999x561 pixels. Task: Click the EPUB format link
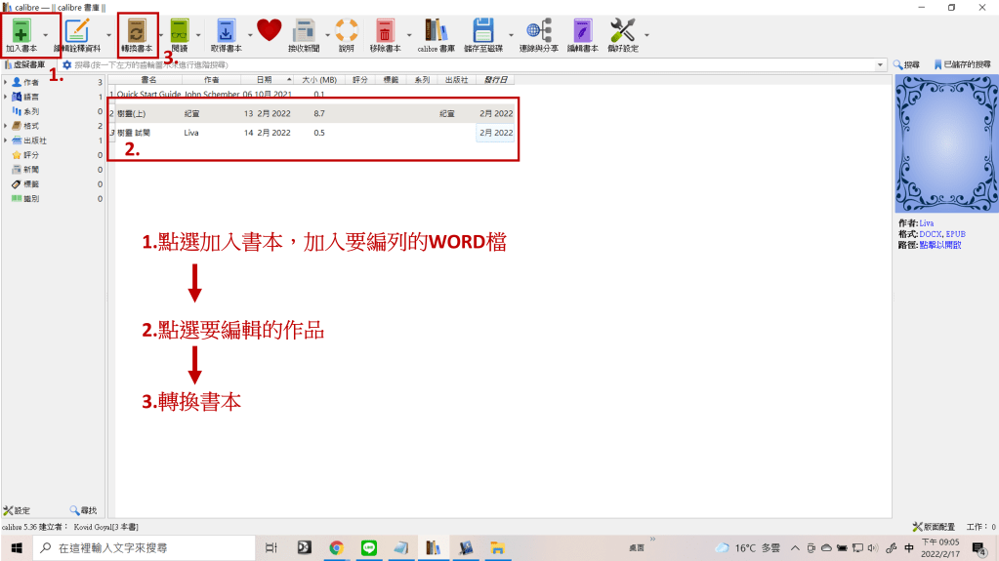[955, 234]
